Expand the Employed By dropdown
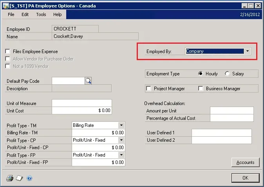This screenshot has height=187, width=264. tap(248, 52)
